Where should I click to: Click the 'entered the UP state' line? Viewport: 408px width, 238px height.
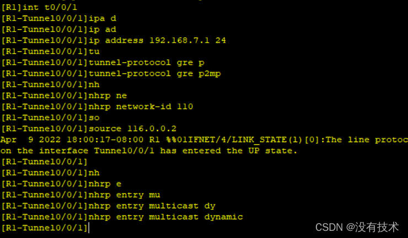[148, 151]
